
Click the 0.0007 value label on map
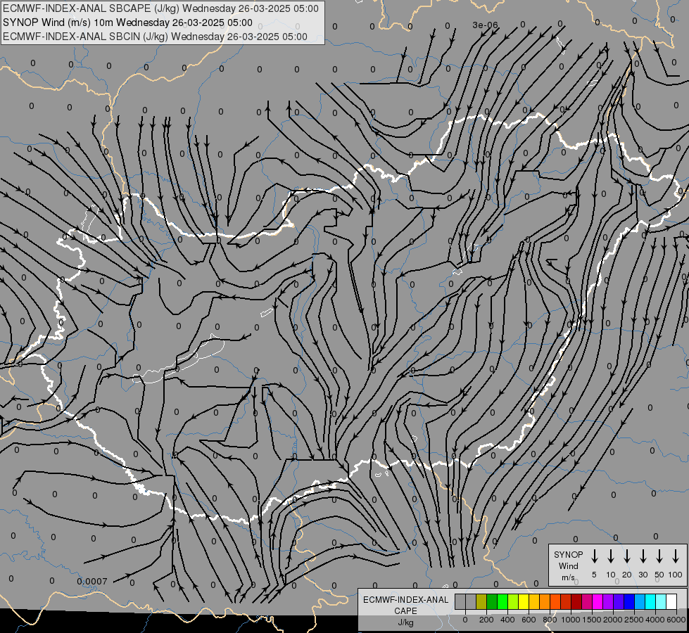[92, 582]
